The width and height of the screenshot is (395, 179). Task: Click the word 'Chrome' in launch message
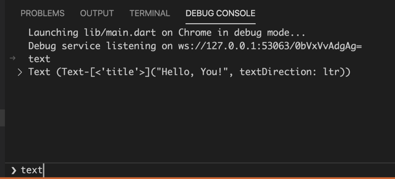[x=195, y=33]
